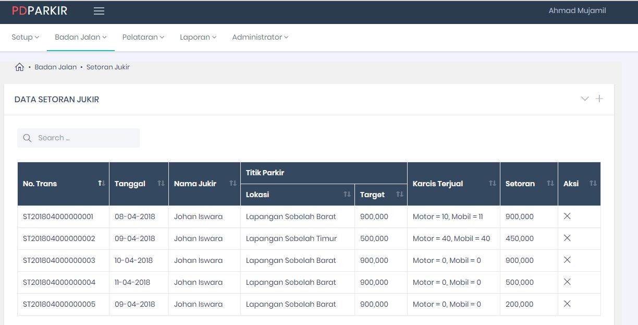
Task: Focus the Search input field
Action: point(83,138)
